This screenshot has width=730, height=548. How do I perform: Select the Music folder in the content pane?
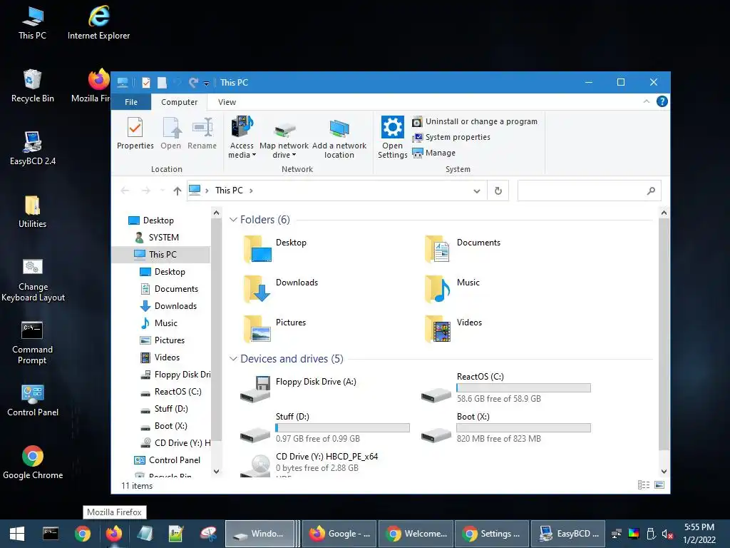pos(451,289)
